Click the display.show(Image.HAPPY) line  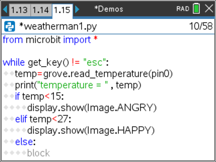pyautogui.click(x=91, y=130)
